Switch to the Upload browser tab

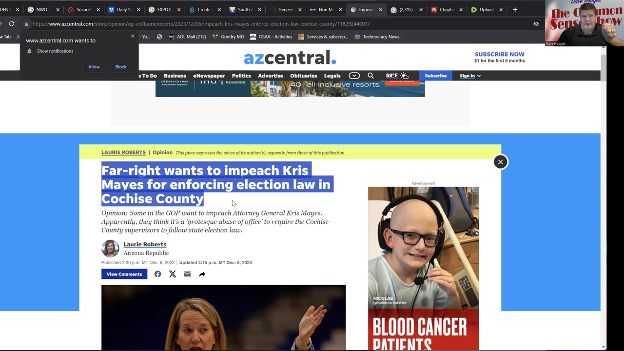(487, 9)
